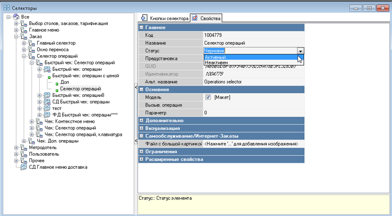392x216 pixels.
Task: Collapse the 'Главное' property section
Action: (x=142, y=28)
